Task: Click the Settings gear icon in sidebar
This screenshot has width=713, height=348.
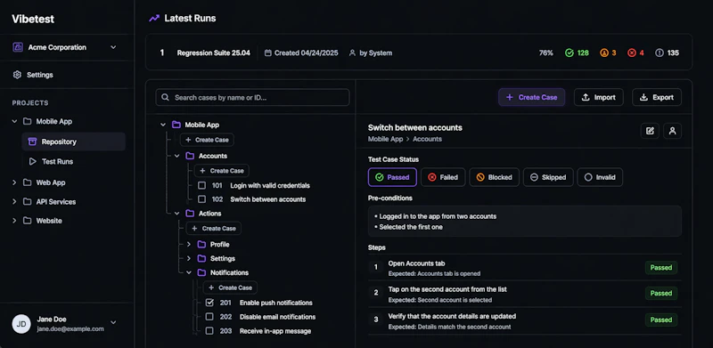Action: 17,75
